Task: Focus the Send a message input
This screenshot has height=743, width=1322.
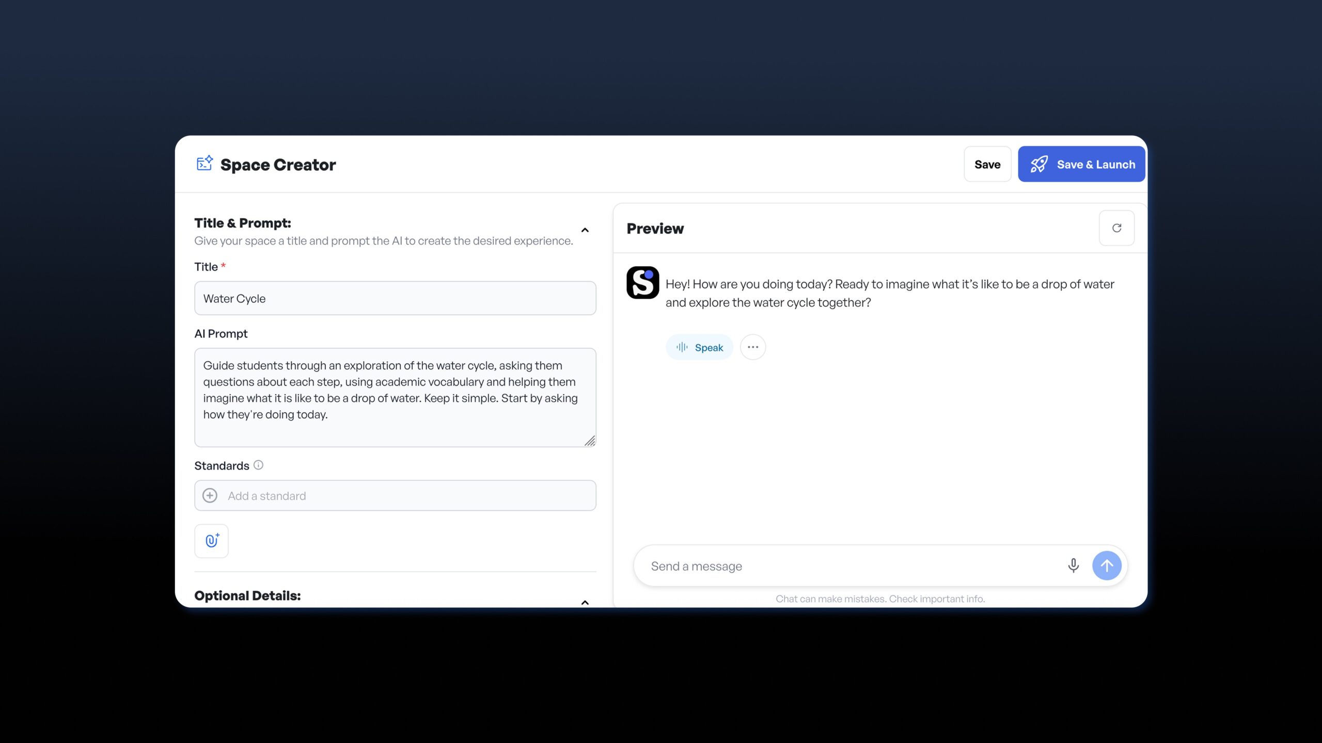Action: point(847,566)
